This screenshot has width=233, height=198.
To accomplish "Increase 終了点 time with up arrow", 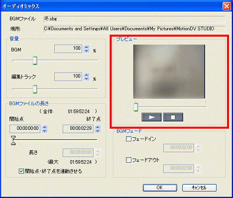I will (x=98, y=127).
